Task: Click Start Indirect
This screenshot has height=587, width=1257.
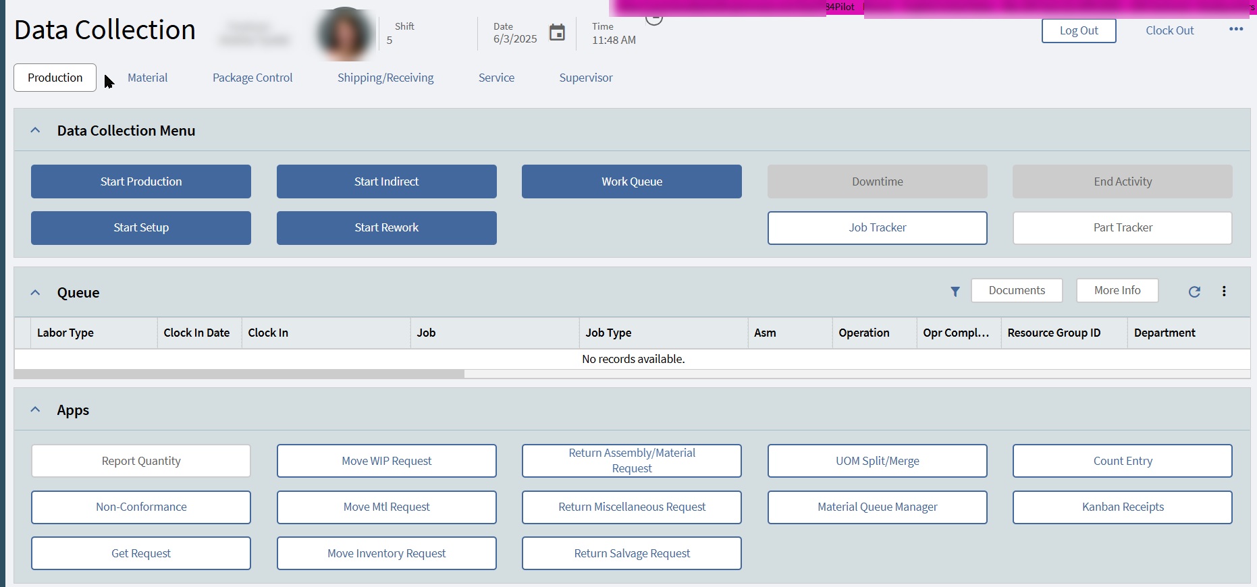Action: (387, 181)
